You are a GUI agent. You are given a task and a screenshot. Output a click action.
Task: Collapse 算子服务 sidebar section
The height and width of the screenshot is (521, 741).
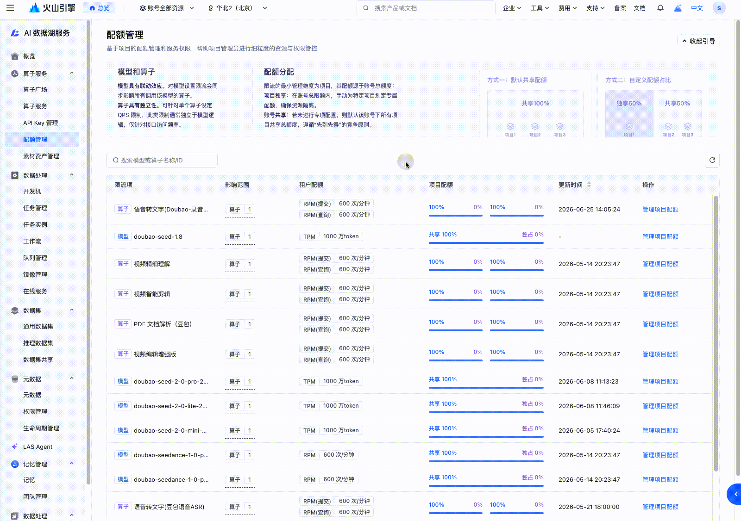coord(72,73)
